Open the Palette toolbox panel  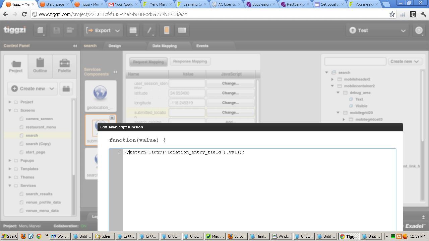tap(64, 66)
